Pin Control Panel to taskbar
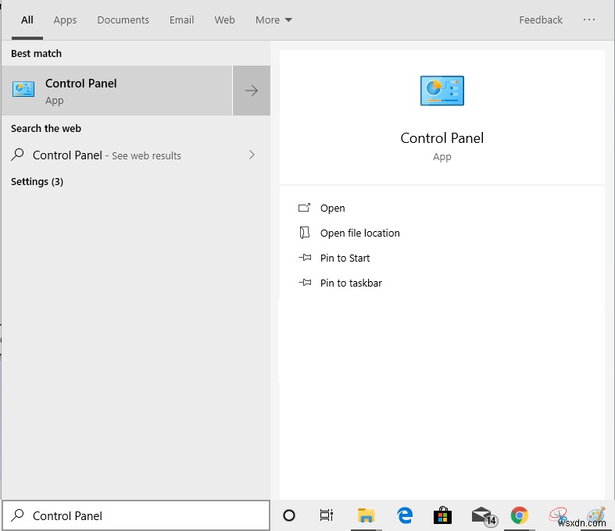Viewport: 615px width, 531px height. tap(351, 283)
